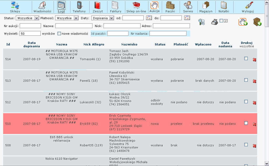
Task: Click nick 'Eryk59 (82)' in row 510
Action: point(89,124)
